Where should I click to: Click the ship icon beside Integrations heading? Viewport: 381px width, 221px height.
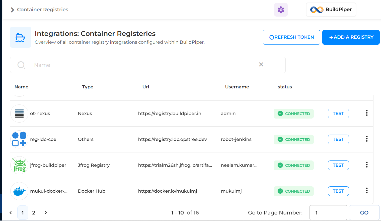click(21, 37)
